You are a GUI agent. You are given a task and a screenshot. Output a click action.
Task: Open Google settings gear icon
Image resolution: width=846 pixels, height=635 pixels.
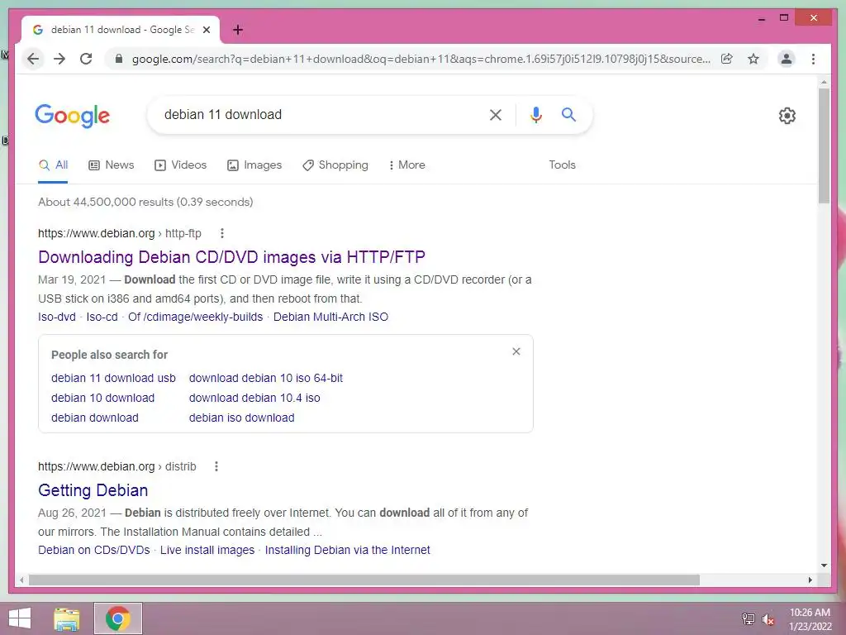pos(787,116)
